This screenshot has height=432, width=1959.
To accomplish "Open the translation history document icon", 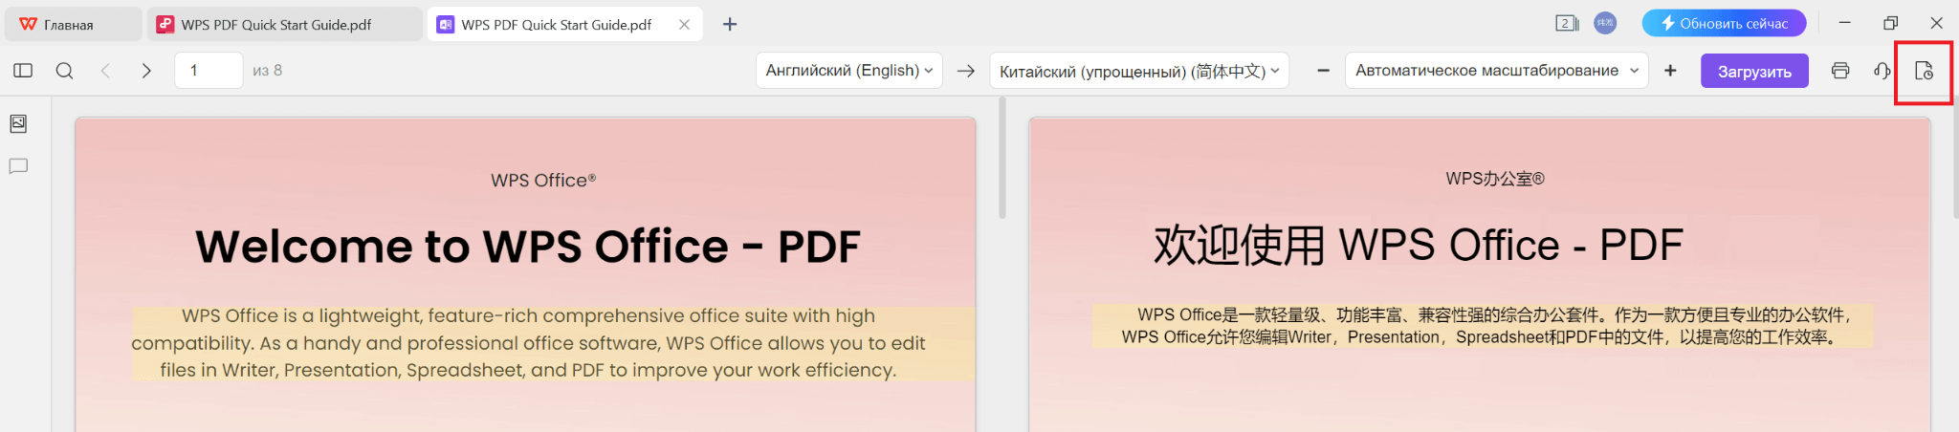I will pos(1924,71).
